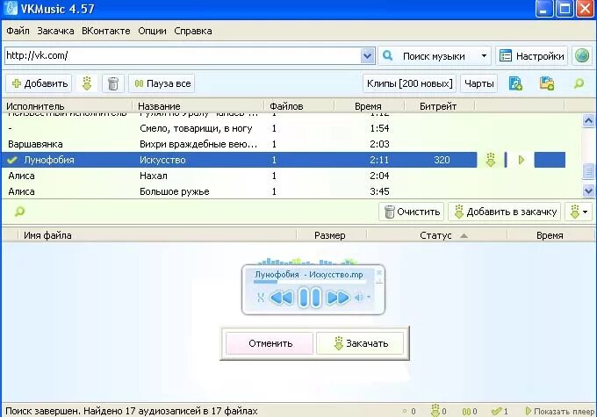Click the green checkmark on Лунофобия row
This screenshot has height=417, width=597.
[12, 160]
